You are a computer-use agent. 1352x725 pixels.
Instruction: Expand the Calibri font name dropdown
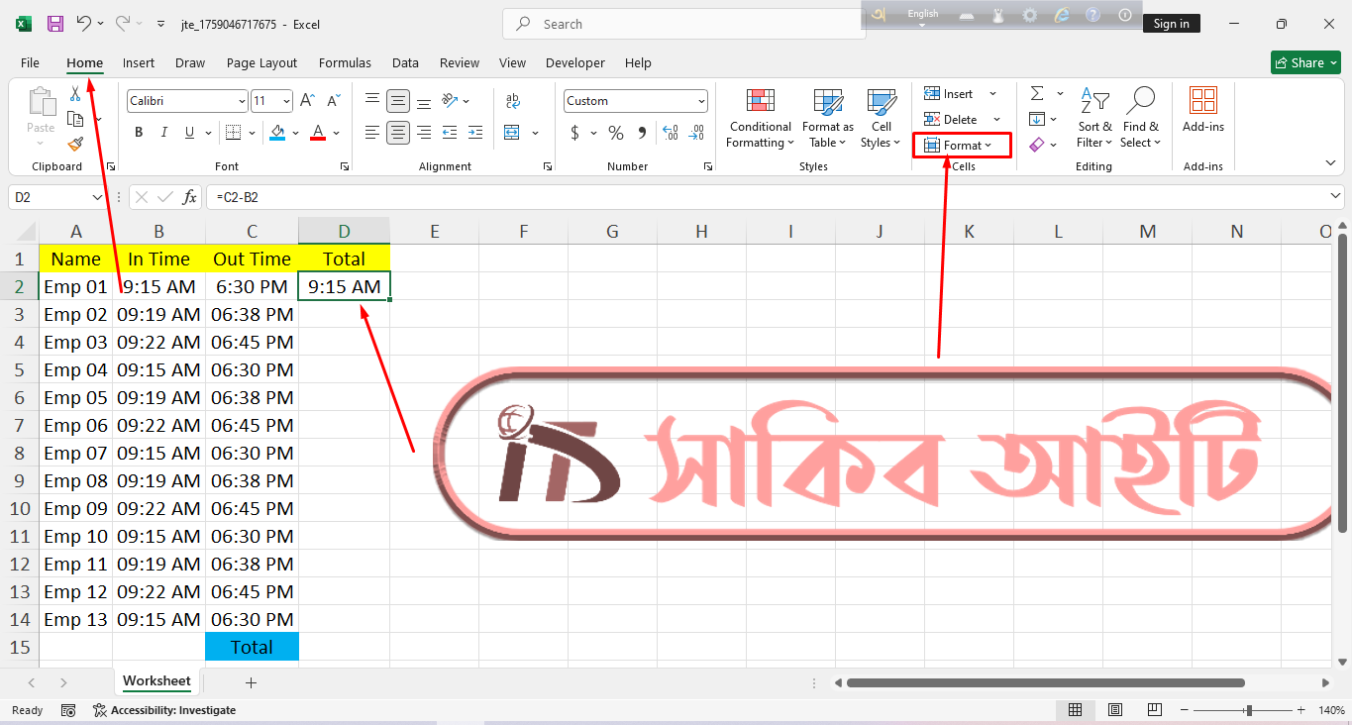point(242,101)
